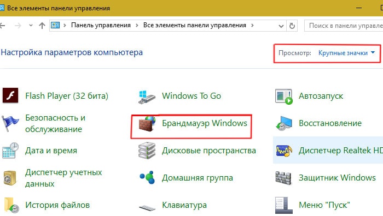The height and width of the screenshot is (216, 383).
Task: Click the Безопасность и обслуживание flag icon
Action: pyautogui.click(x=10, y=123)
